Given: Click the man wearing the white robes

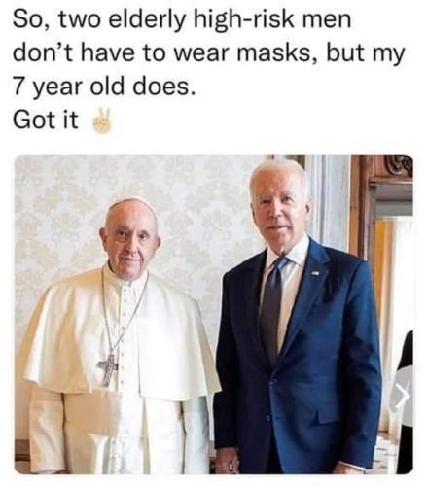Looking at the screenshot, I should click(122, 337).
